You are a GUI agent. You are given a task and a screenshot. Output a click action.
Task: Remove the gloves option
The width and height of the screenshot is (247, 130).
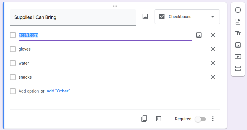click(213, 49)
